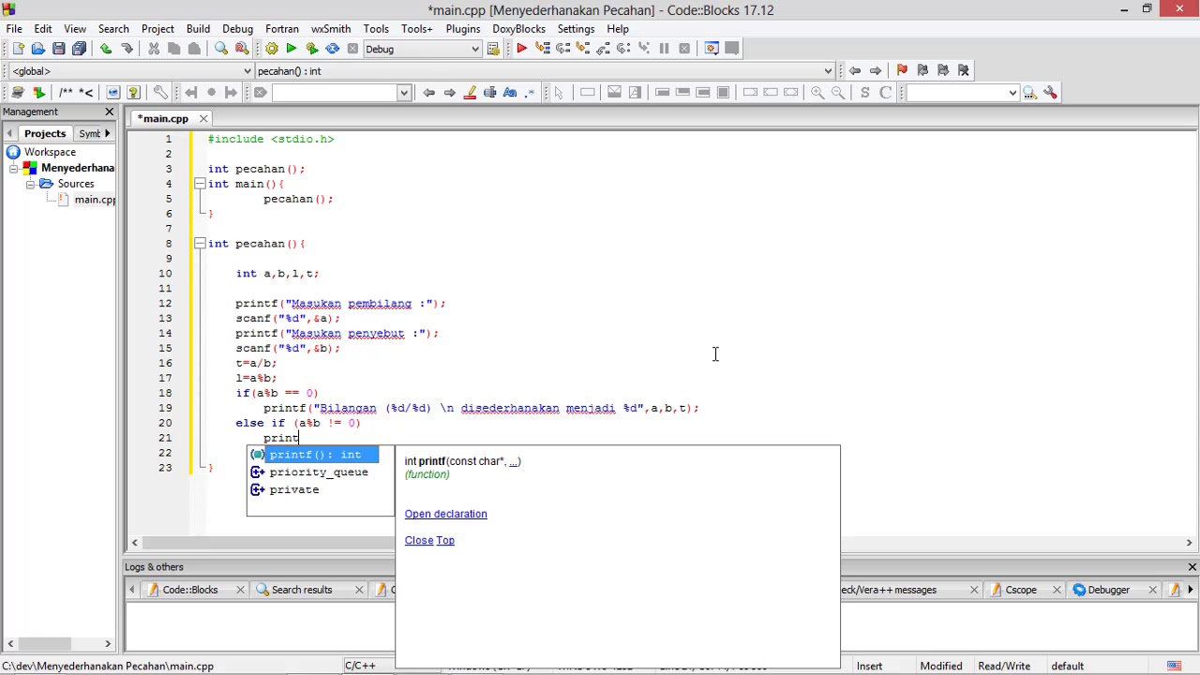Open the DoxyBlocks help icon

tap(133, 92)
